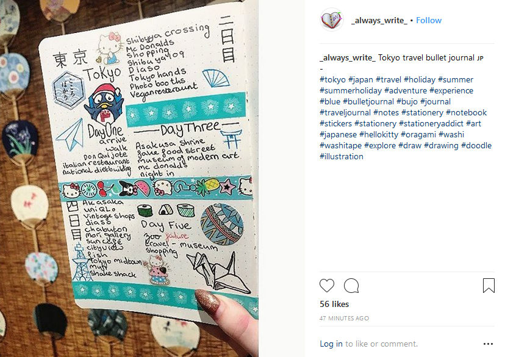This screenshot has width=505, height=357.
Task: Open the #illustration hashtag
Action: click(x=342, y=156)
